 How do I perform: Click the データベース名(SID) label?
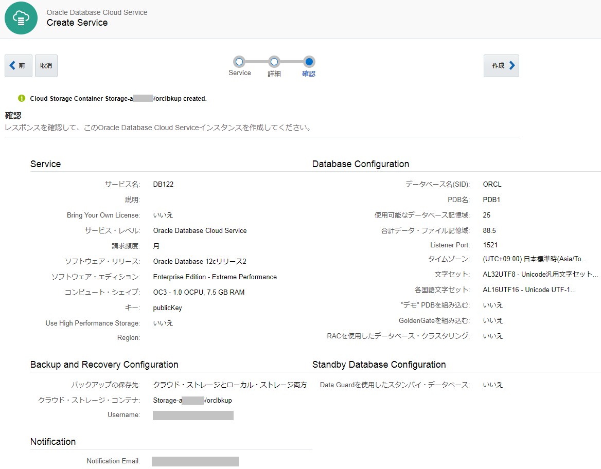438,184
